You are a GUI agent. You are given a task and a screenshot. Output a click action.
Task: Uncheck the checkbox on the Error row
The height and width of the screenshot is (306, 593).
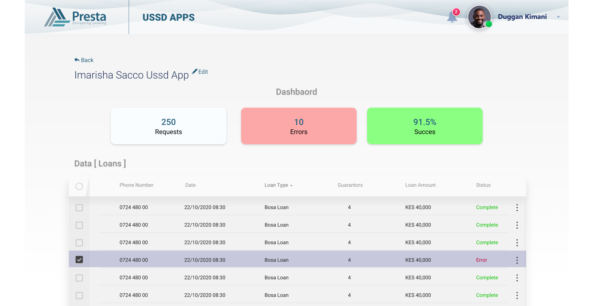click(x=79, y=260)
